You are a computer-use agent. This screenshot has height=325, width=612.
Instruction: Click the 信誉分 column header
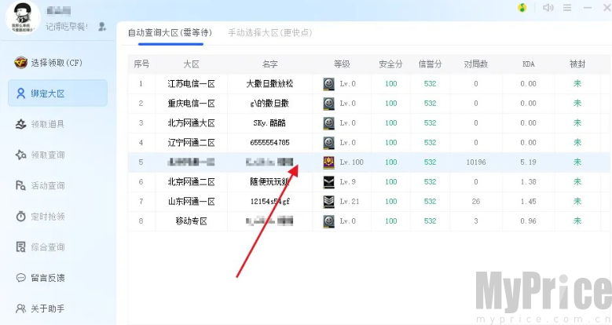pos(430,64)
